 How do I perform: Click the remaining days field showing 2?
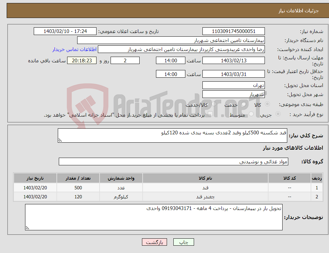pyautogui.click(x=125, y=61)
